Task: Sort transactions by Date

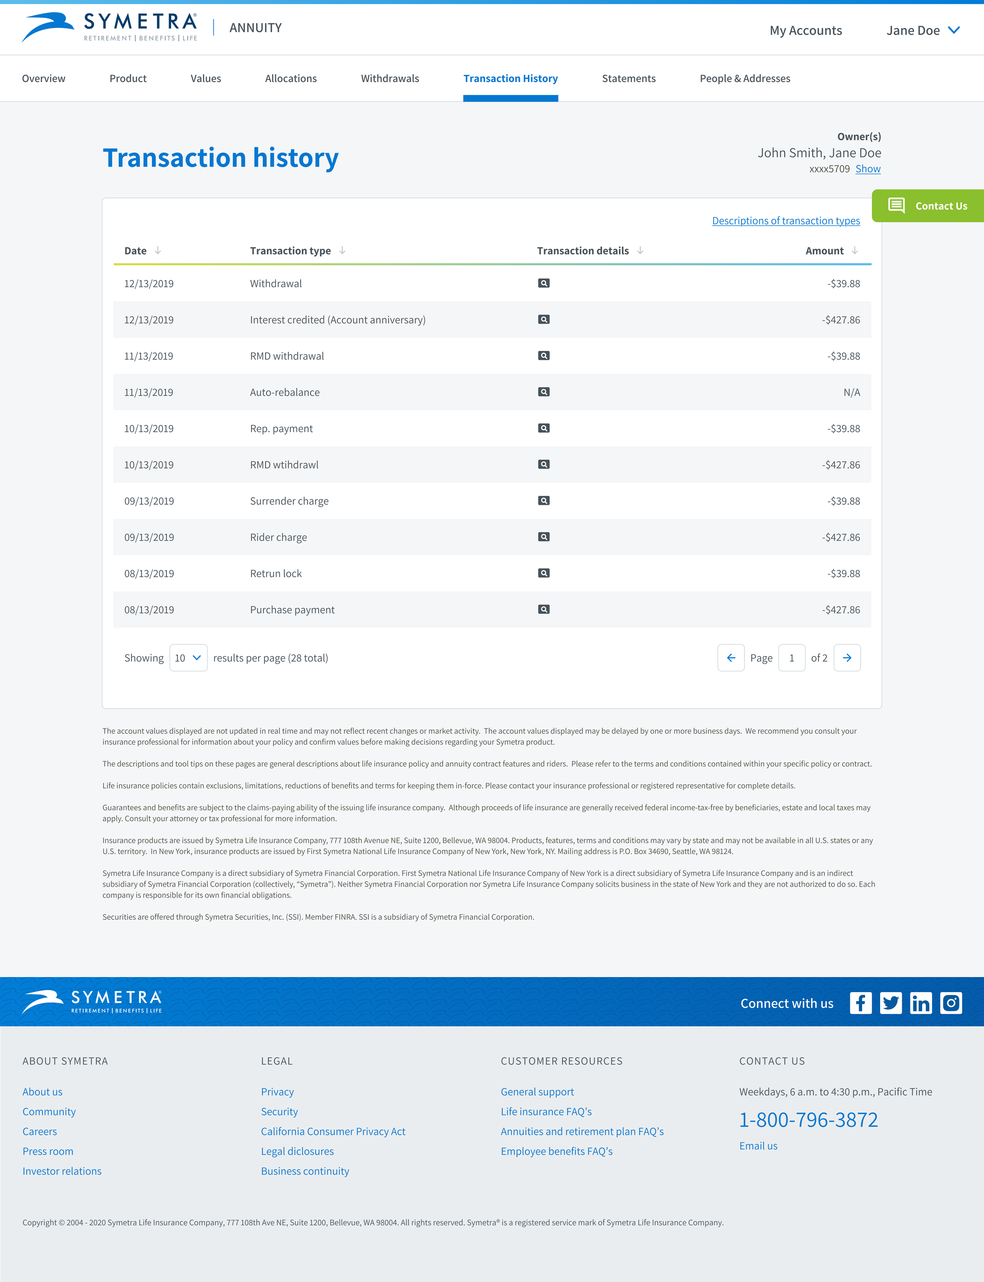Action: pyautogui.click(x=157, y=250)
